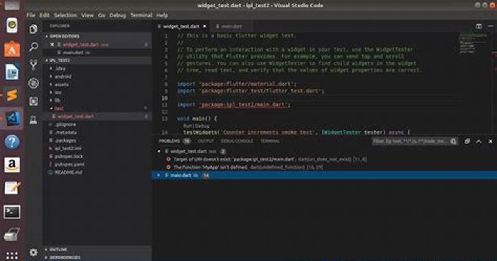Close the widget_test.dart tab

click(204, 26)
